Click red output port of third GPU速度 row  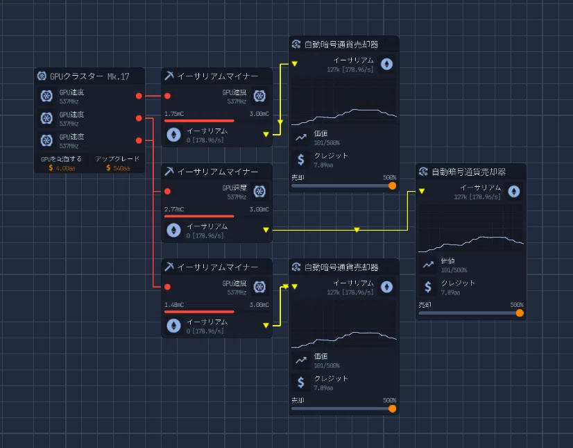139,140
